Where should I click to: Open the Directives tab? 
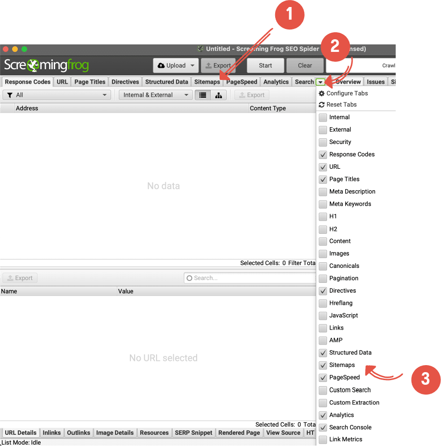pos(125,82)
